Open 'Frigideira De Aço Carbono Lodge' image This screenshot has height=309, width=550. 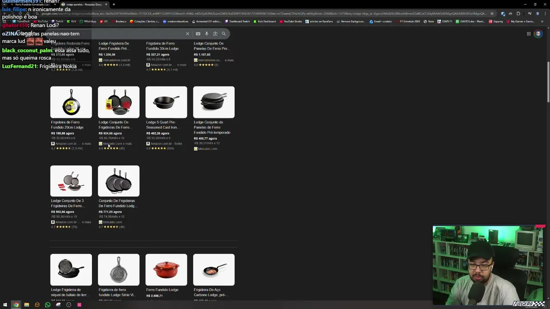214,270
